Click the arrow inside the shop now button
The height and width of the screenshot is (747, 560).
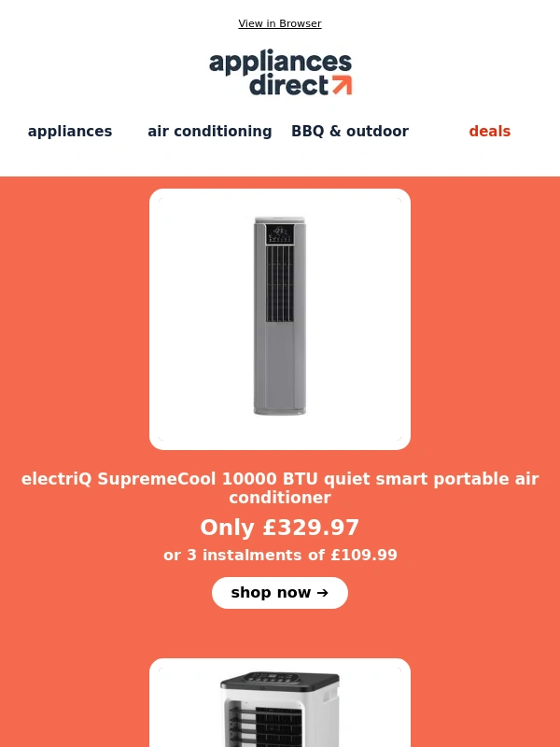tap(323, 593)
